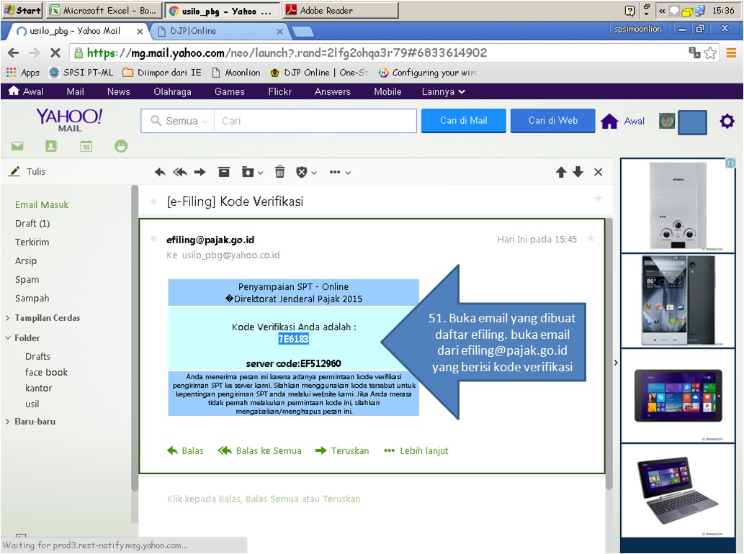Click Balas ke Semua link below message
The width and height of the screenshot is (744, 554).
click(259, 450)
